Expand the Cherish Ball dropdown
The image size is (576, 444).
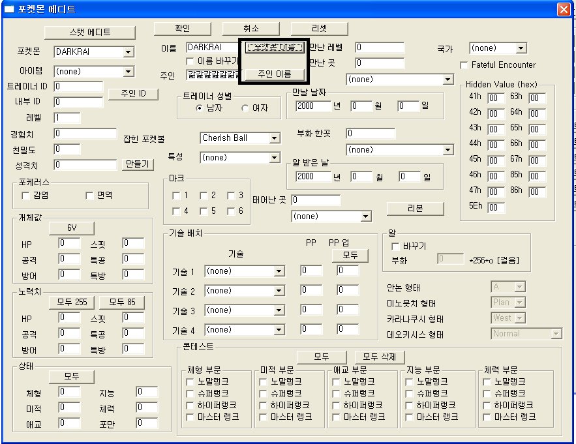(x=274, y=138)
